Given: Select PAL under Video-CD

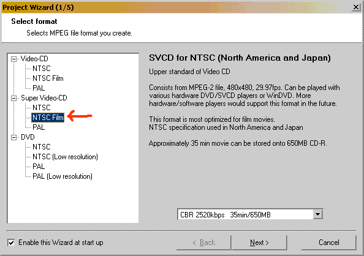Looking at the screenshot, I should (39, 88).
